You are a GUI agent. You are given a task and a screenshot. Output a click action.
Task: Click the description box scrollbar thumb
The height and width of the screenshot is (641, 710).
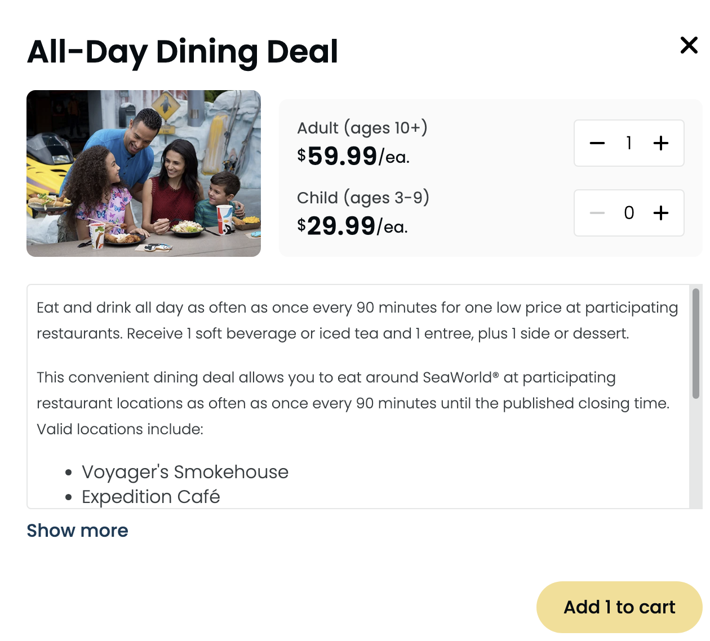point(696,344)
